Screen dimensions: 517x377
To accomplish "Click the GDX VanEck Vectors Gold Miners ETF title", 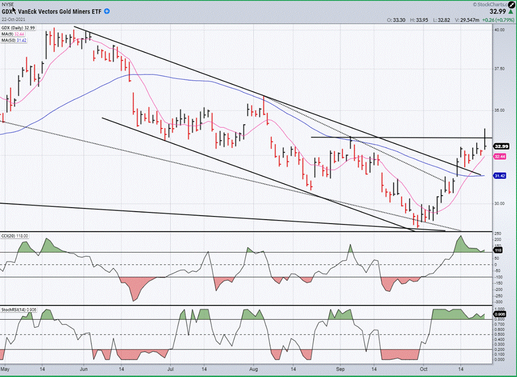I will [x=51, y=12].
